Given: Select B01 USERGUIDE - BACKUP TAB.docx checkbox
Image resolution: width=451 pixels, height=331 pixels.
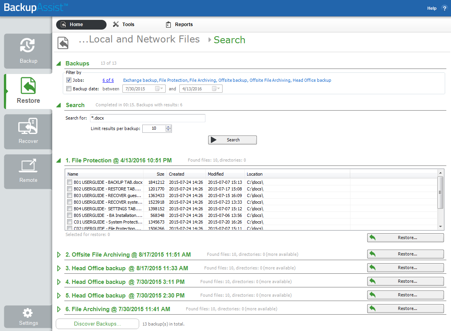Looking at the screenshot, I should 70,182.
